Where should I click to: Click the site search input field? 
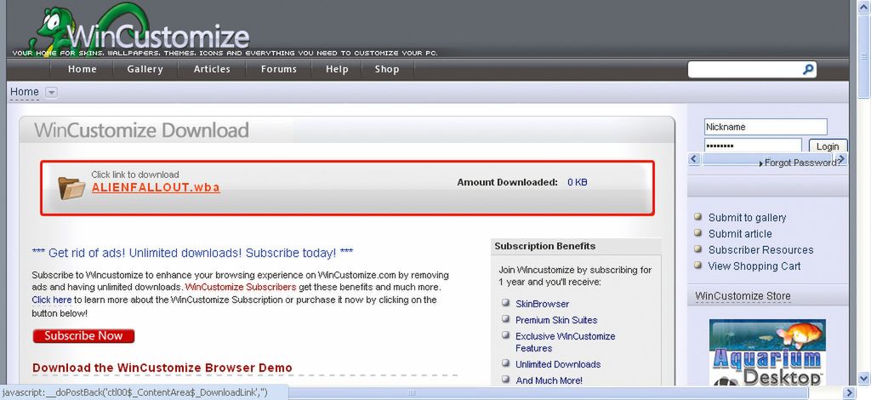point(745,70)
